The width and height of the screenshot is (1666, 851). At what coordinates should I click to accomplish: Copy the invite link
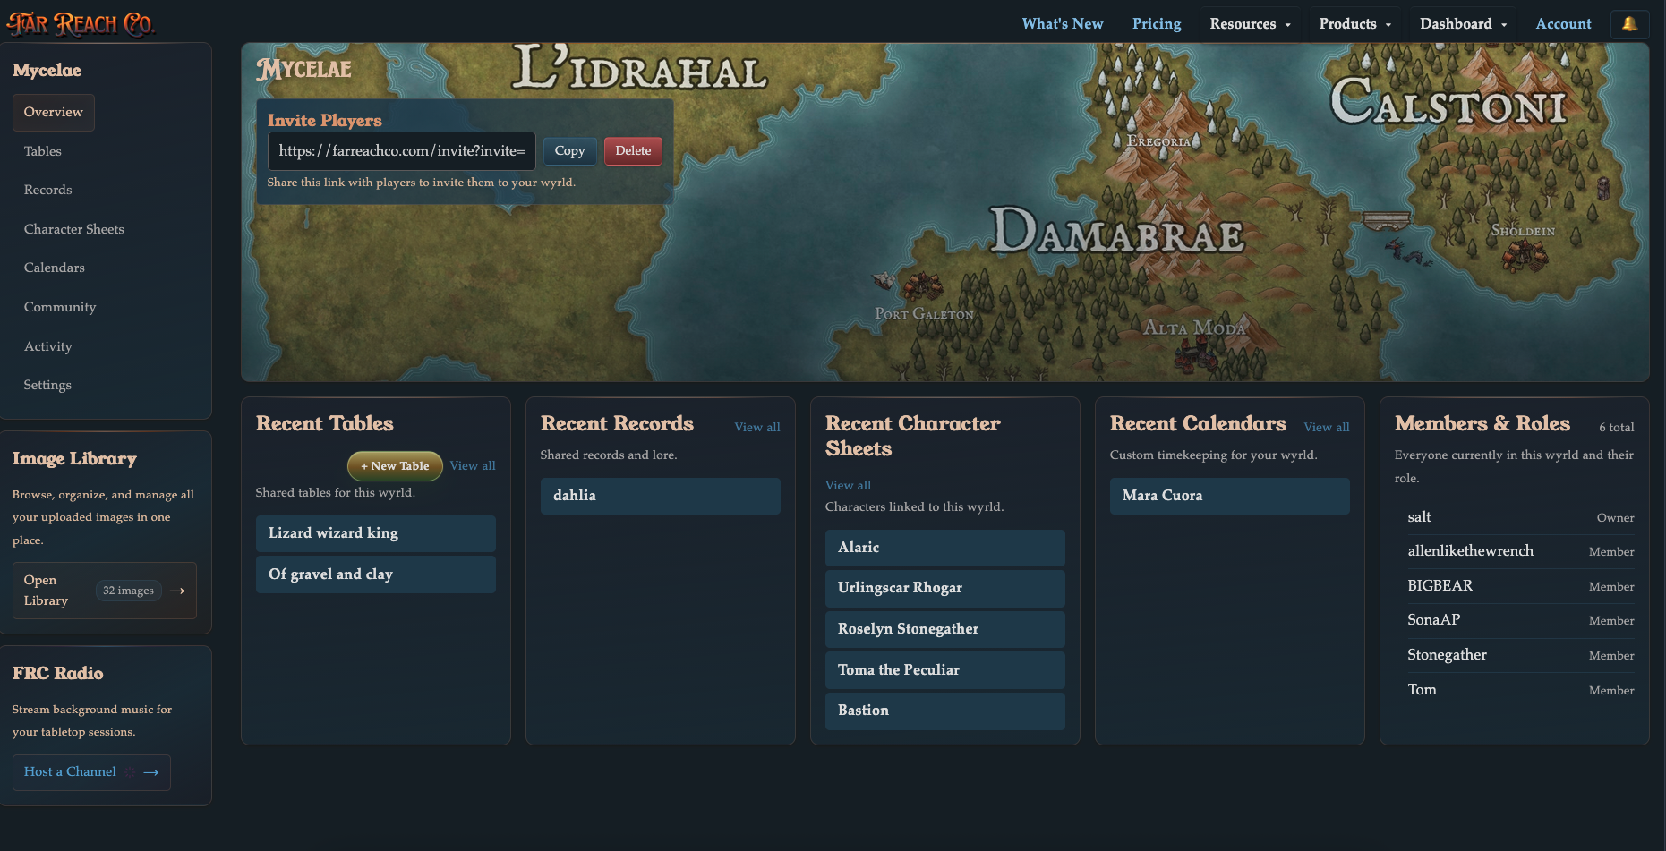pyautogui.click(x=569, y=151)
